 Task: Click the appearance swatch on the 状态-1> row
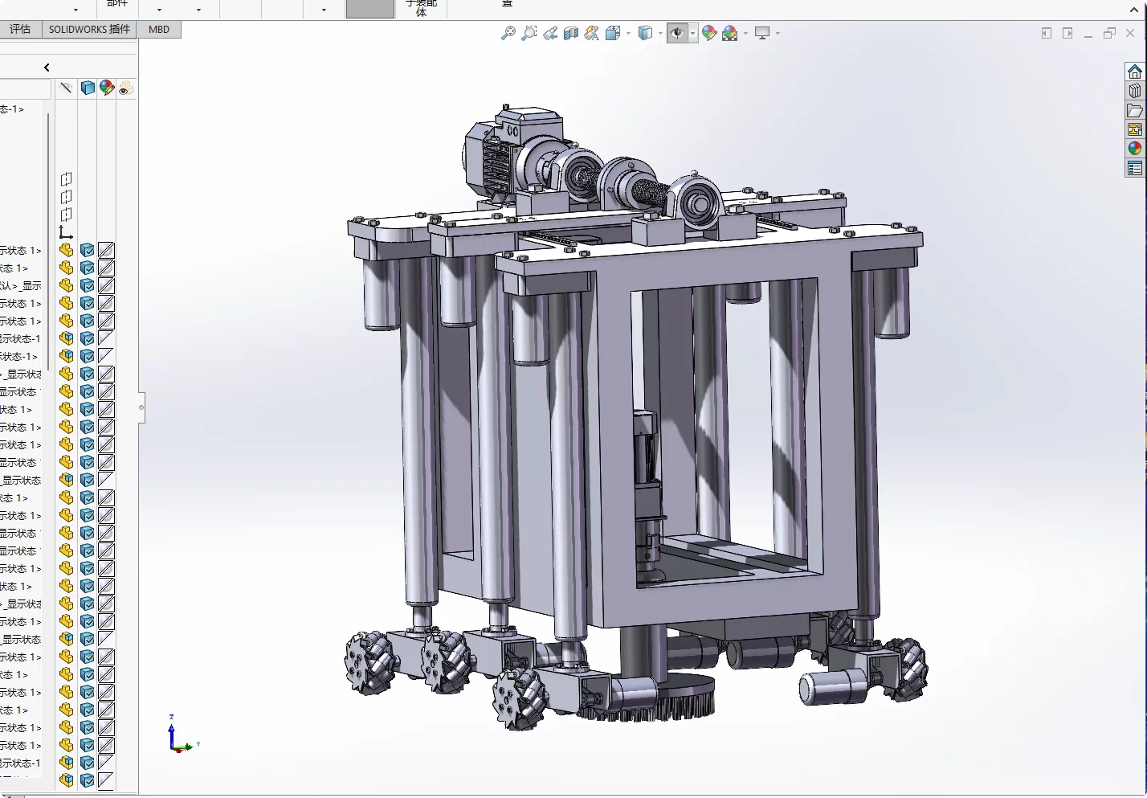click(x=107, y=356)
